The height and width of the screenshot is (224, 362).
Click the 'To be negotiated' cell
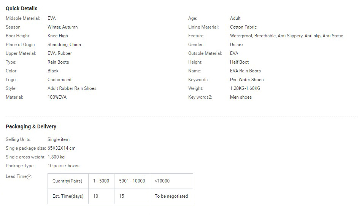[171, 196]
